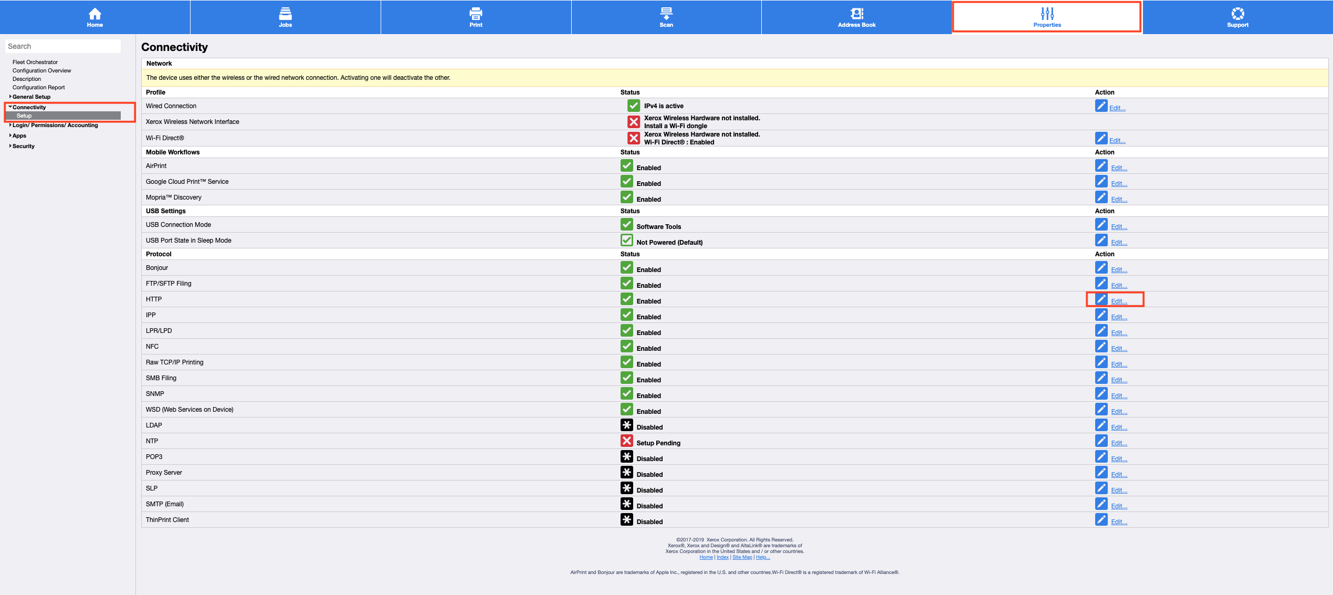Open the Scan icon tab
The height and width of the screenshot is (595, 1333).
pos(666,14)
